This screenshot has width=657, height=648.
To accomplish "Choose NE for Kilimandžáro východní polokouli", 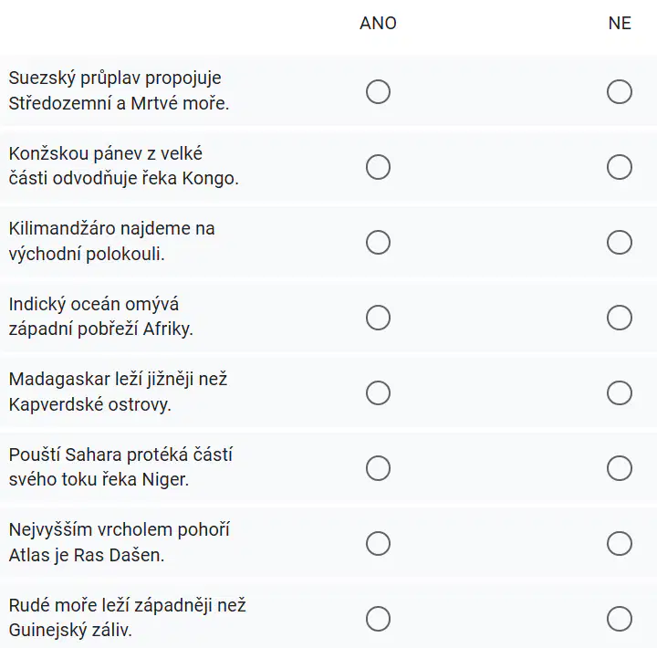I will [620, 242].
